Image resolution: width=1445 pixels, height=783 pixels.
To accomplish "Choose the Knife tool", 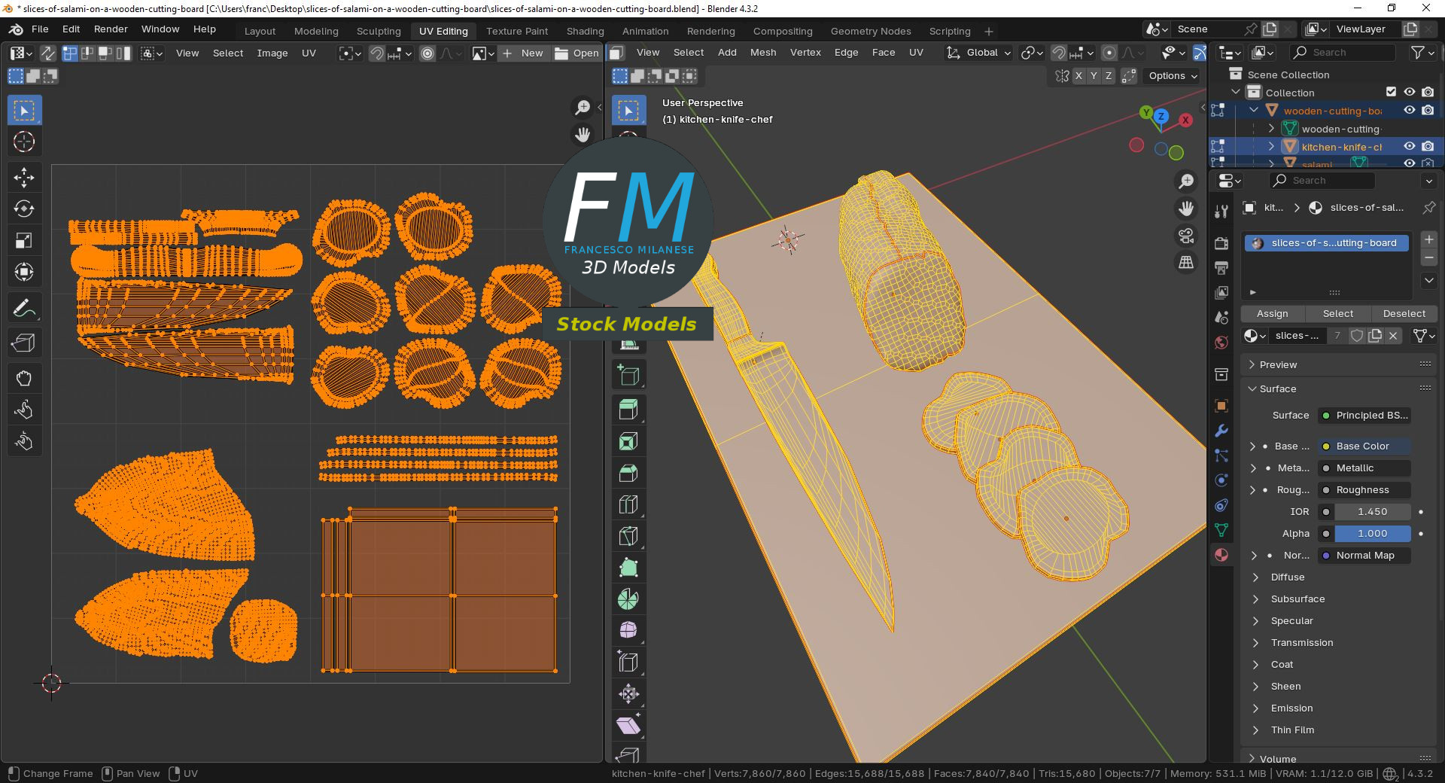I will (x=628, y=536).
